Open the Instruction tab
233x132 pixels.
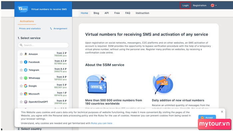pos(142,13)
